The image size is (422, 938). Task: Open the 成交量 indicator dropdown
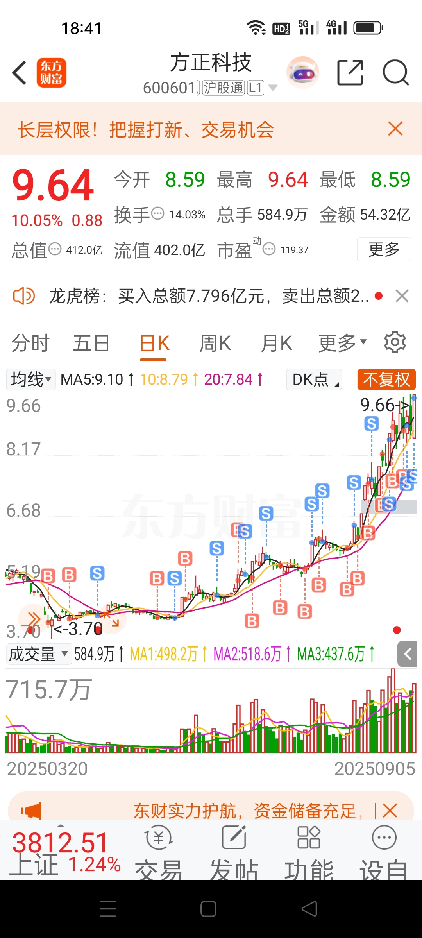(x=39, y=654)
